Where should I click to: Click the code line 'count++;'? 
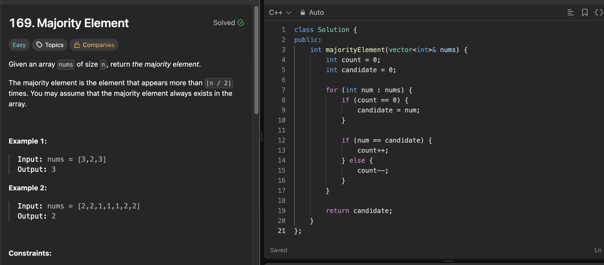click(372, 150)
